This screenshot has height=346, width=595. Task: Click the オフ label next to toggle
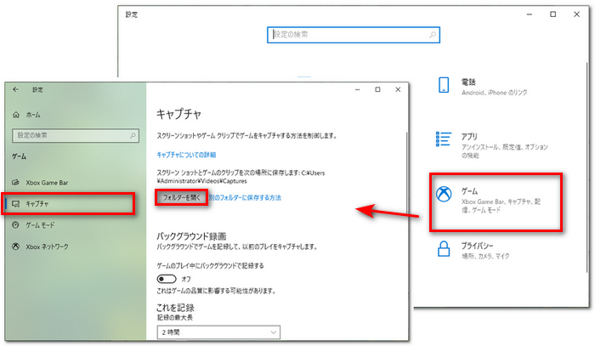(x=186, y=279)
